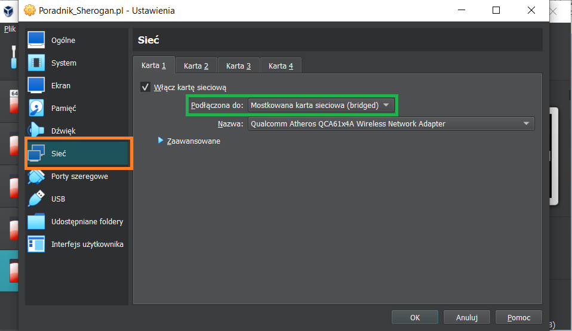
Task: Open the Ogólne settings icon
Action: click(36, 40)
